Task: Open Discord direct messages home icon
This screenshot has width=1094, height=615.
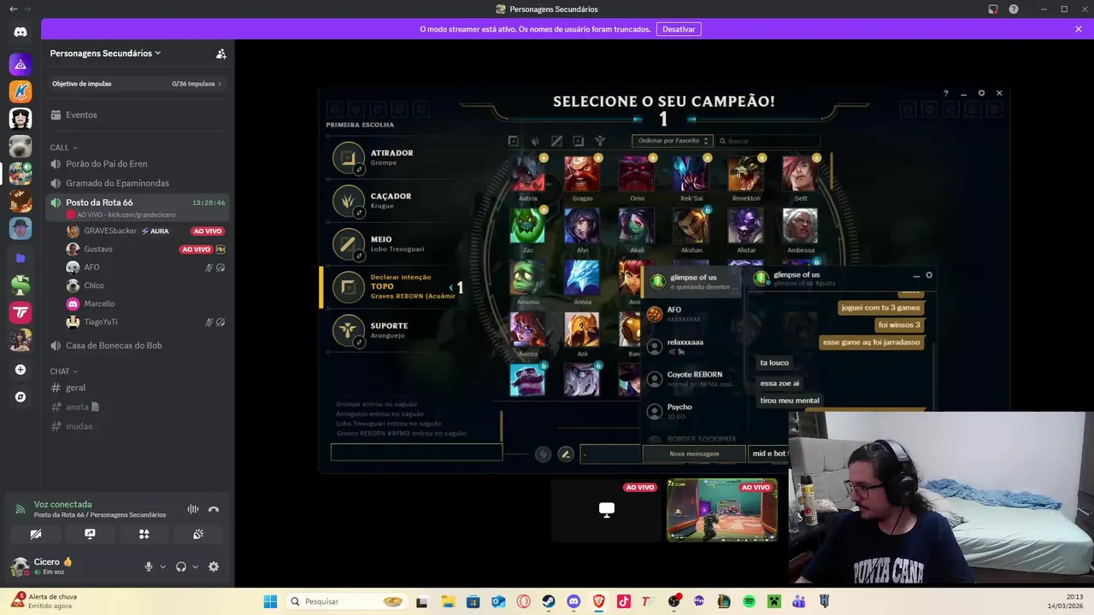Action: pyautogui.click(x=21, y=32)
